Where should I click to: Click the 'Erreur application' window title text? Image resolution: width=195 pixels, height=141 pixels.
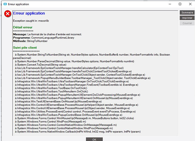coord(18,4)
